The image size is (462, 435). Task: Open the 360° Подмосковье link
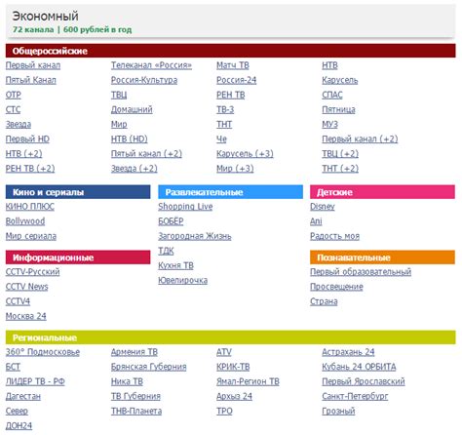[x=43, y=352]
